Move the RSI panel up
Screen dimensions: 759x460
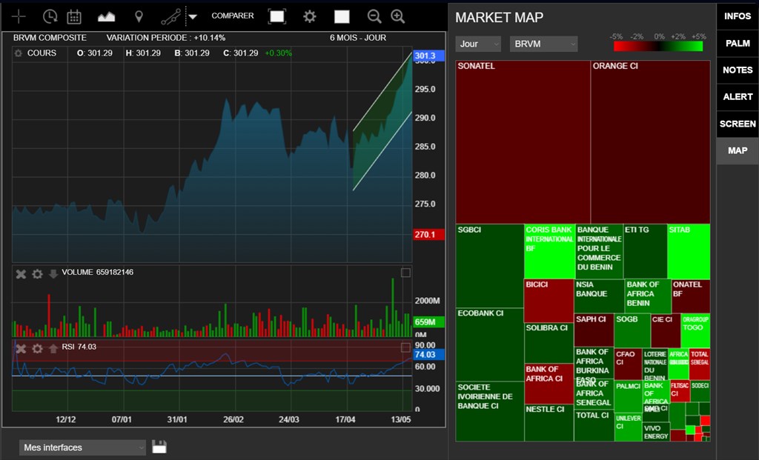(x=53, y=348)
